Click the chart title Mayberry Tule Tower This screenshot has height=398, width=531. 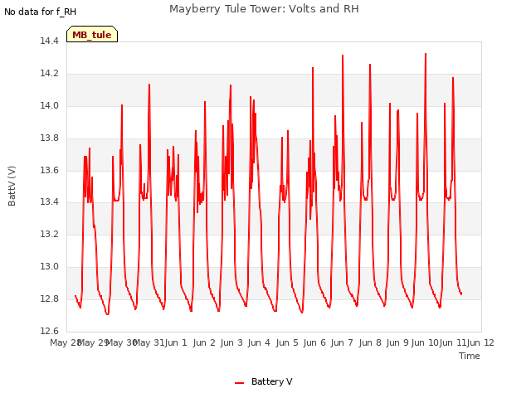[x=264, y=9]
